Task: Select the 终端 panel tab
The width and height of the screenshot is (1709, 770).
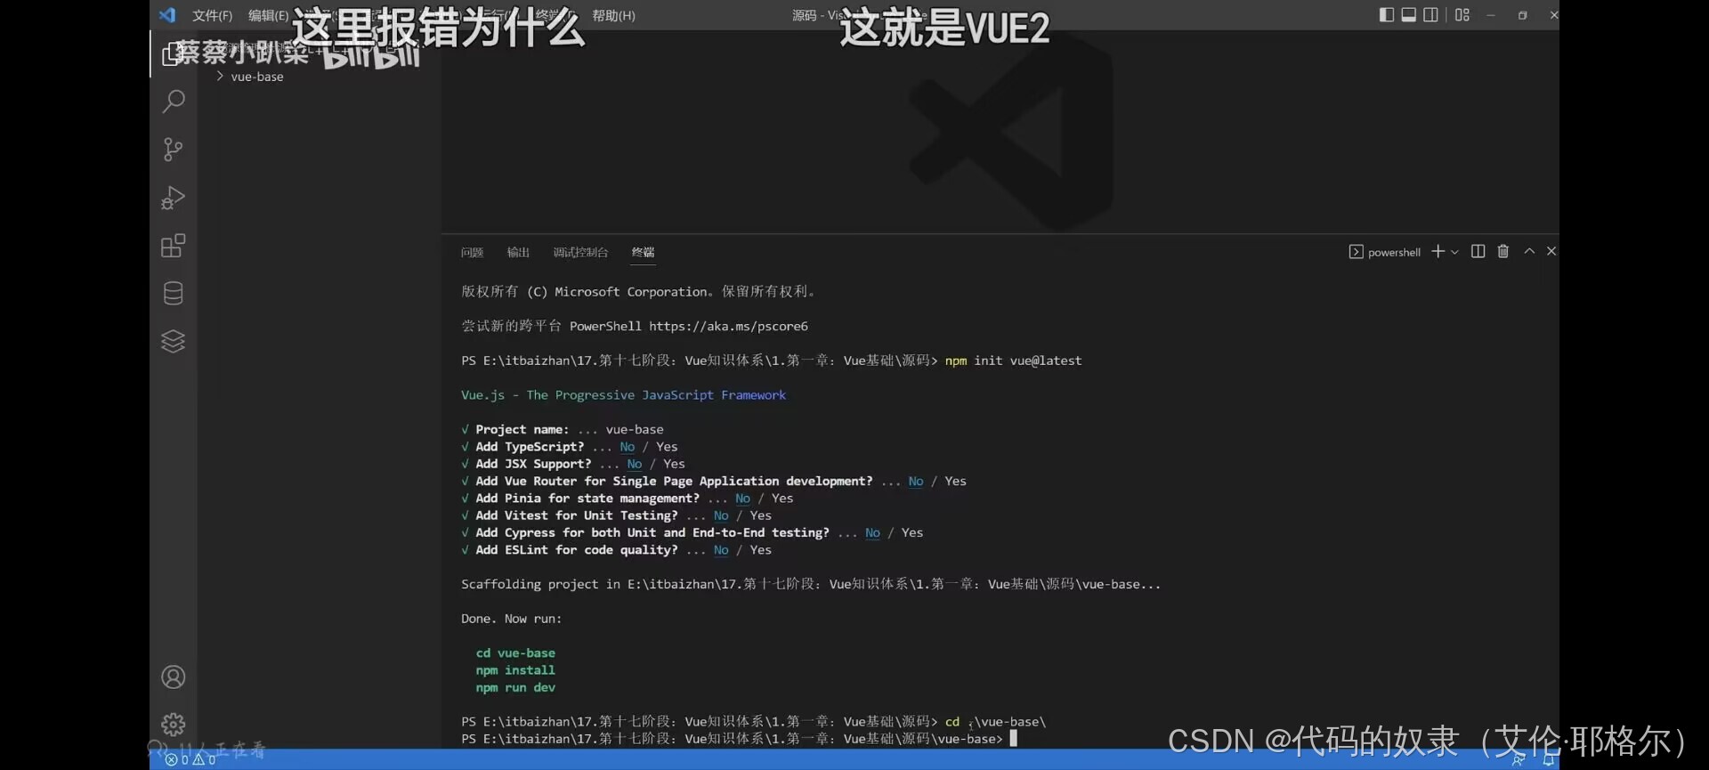Action: coord(643,253)
